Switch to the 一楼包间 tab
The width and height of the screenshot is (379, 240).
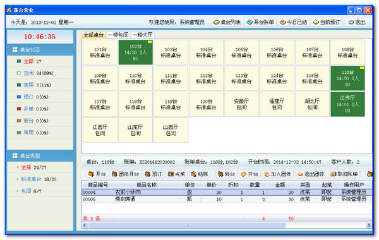click(118, 35)
